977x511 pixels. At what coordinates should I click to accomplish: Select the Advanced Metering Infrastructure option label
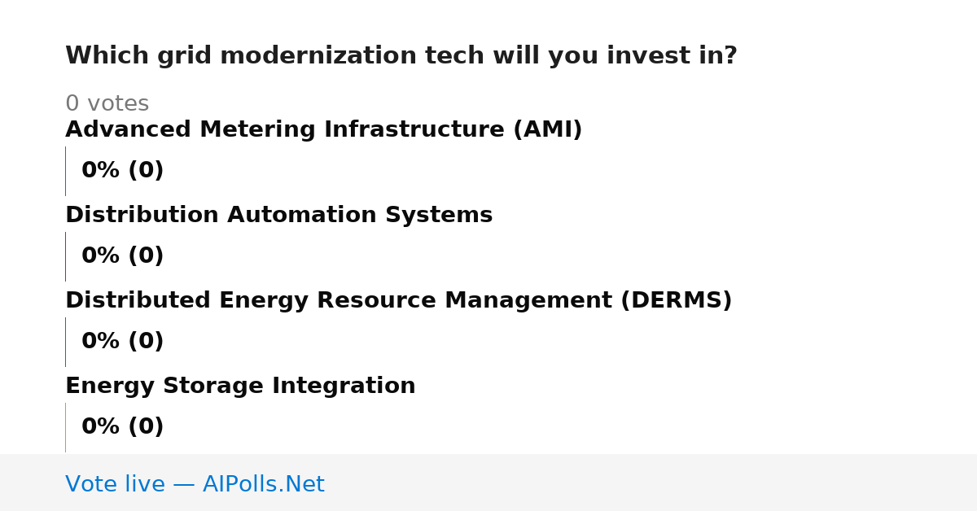(x=323, y=130)
